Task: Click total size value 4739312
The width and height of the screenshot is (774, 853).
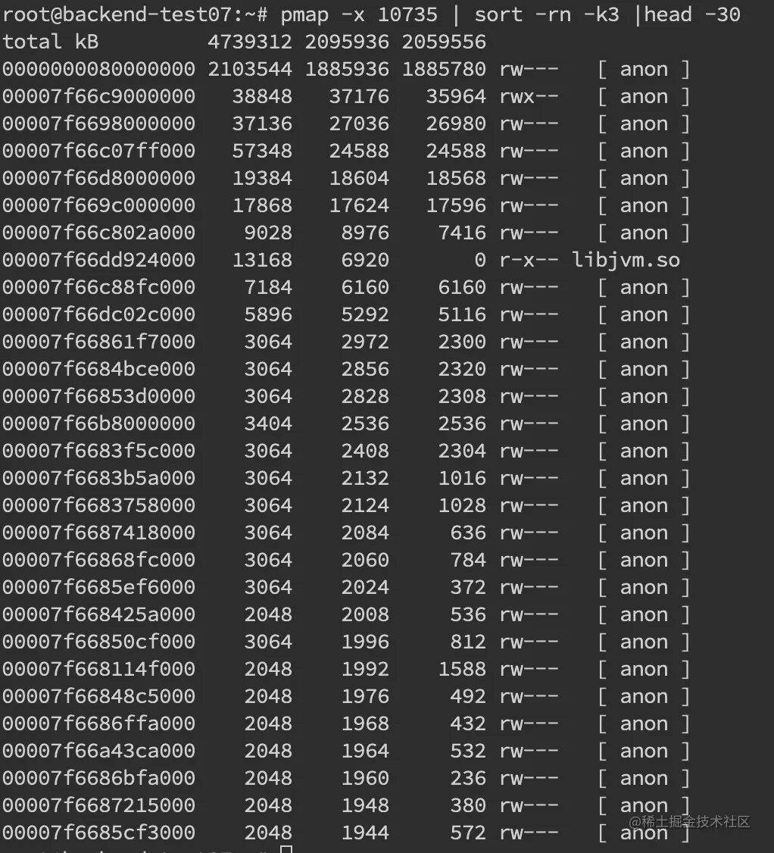Action: click(250, 42)
